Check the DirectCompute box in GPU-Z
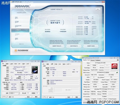120x105 pixels. click(x=109, y=99)
